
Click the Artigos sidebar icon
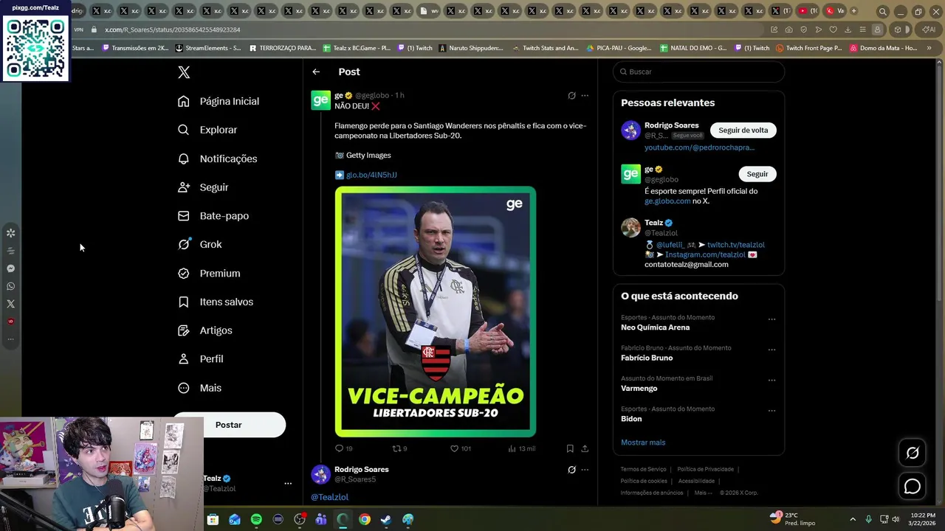point(184,330)
